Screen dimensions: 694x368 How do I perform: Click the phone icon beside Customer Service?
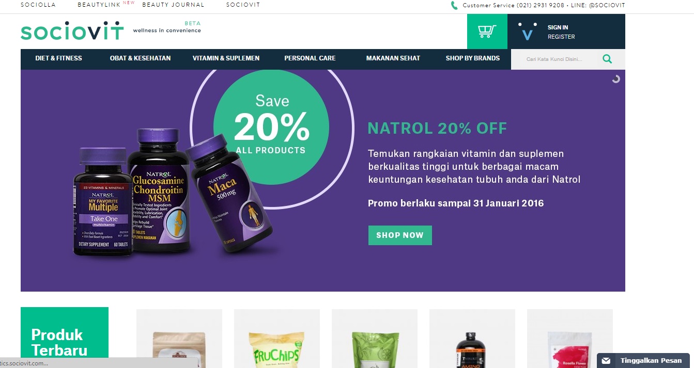click(454, 5)
